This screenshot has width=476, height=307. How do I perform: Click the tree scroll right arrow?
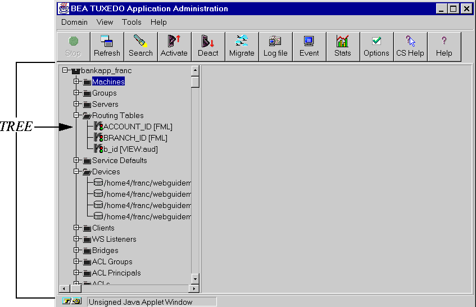(194, 288)
